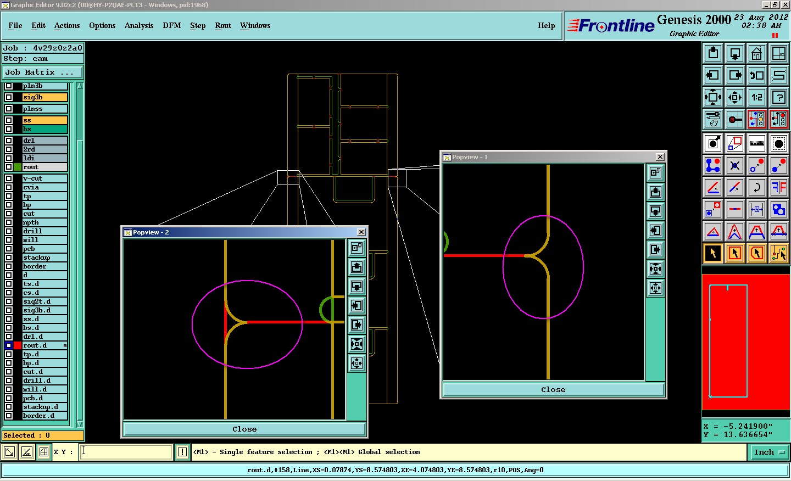The width and height of the screenshot is (791, 481).
Task: Click the red overview thumbnail panel
Action: 745,342
